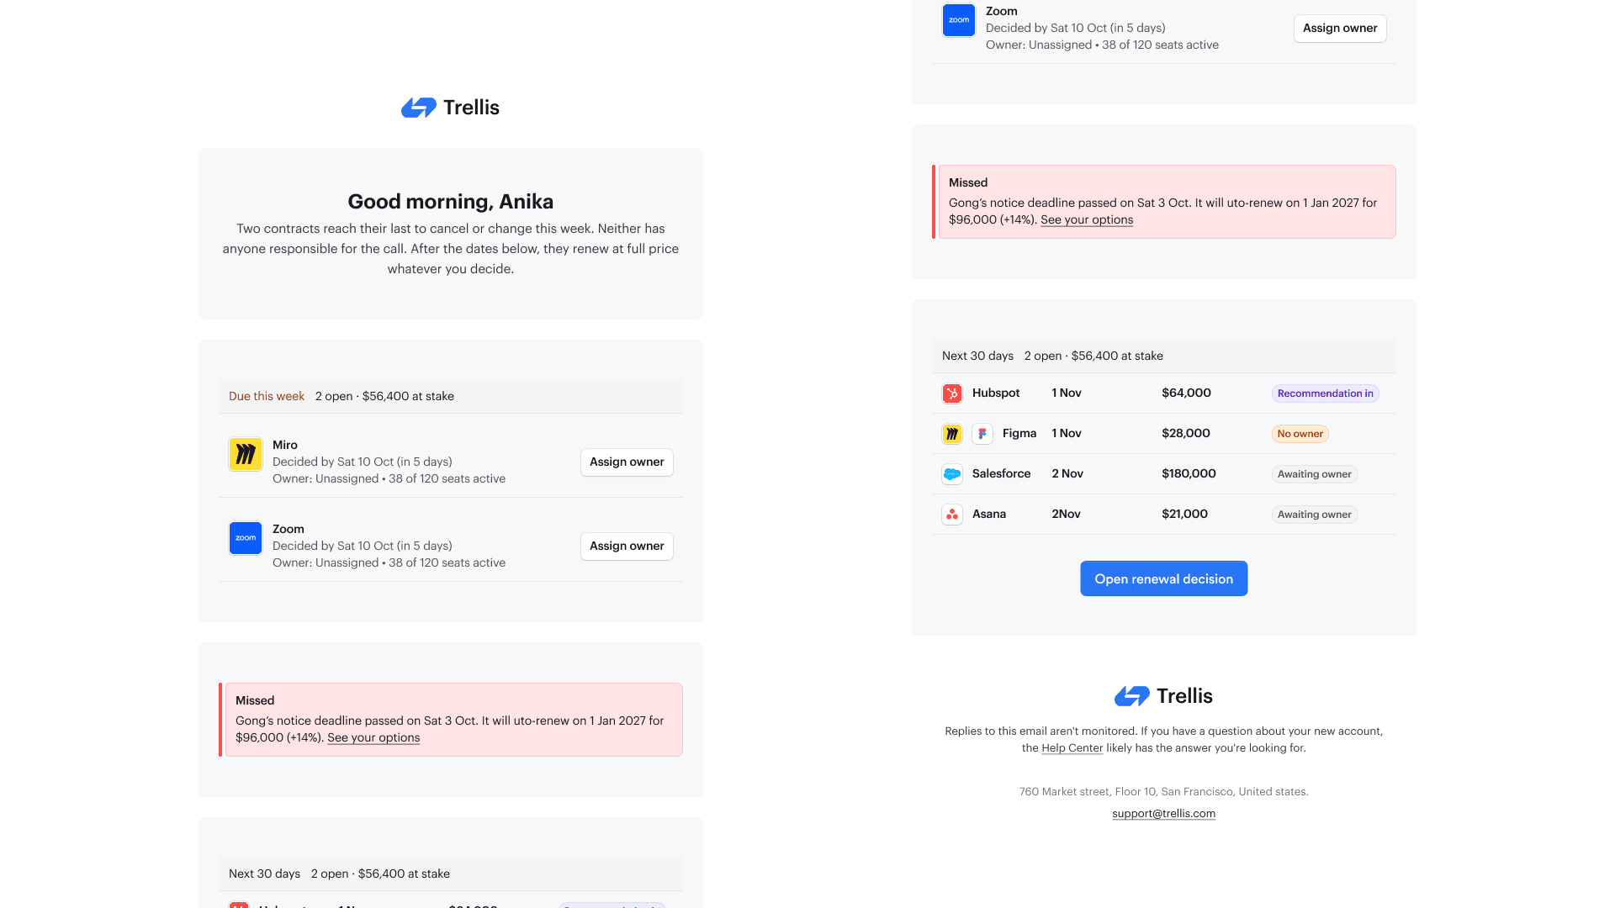
Task: Click the Trellis logo above the Good morning greeting
Action: click(450, 108)
